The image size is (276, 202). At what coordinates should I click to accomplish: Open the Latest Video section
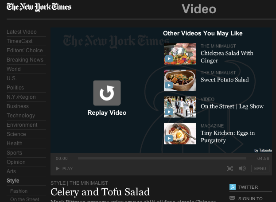coord(22,32)
